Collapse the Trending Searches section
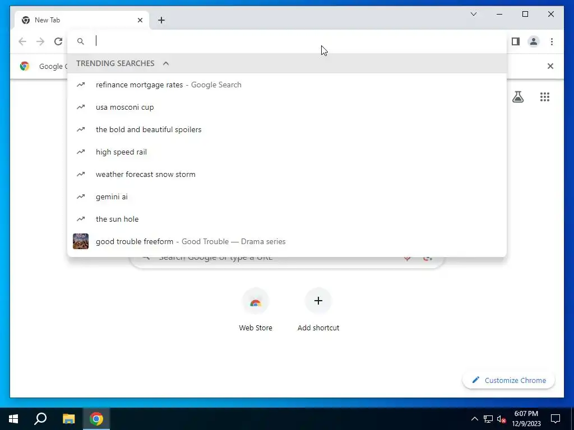The height and width of the screenshot is (430, 574). [x=166, y=63]
